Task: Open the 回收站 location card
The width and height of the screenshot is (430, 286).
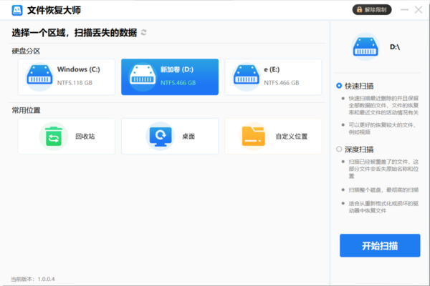Action: point(67,137)
